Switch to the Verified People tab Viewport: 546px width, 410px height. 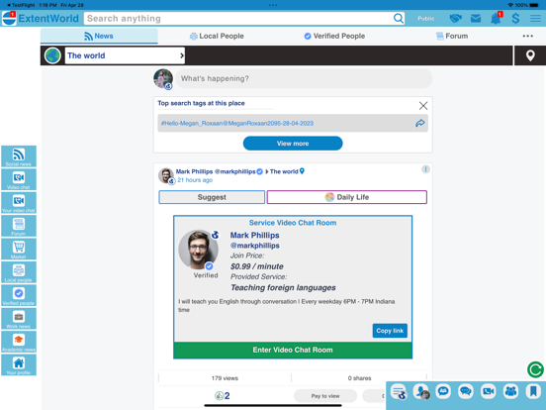334,36
